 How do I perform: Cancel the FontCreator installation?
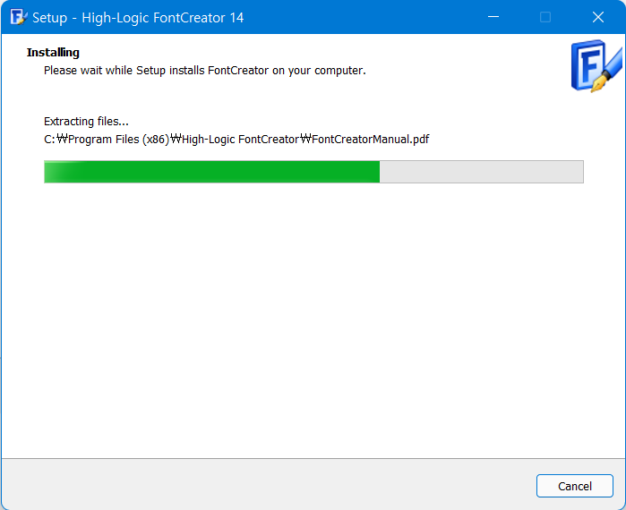coord(574,486)
